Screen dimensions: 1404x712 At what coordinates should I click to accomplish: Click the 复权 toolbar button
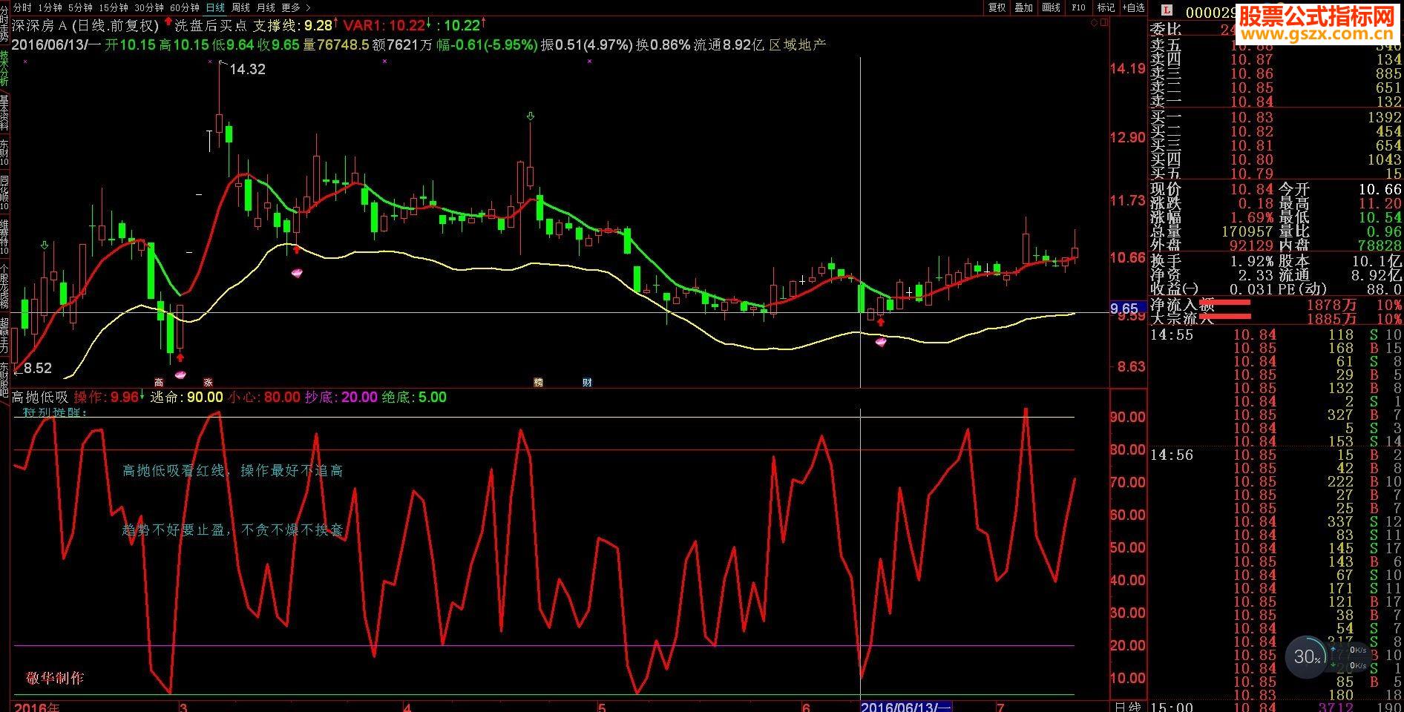click(997, 7)
